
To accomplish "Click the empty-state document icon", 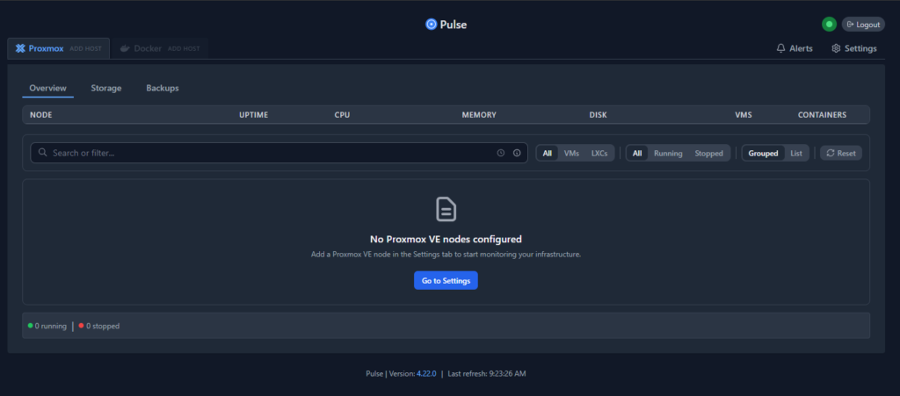I will tap(446, 209).
